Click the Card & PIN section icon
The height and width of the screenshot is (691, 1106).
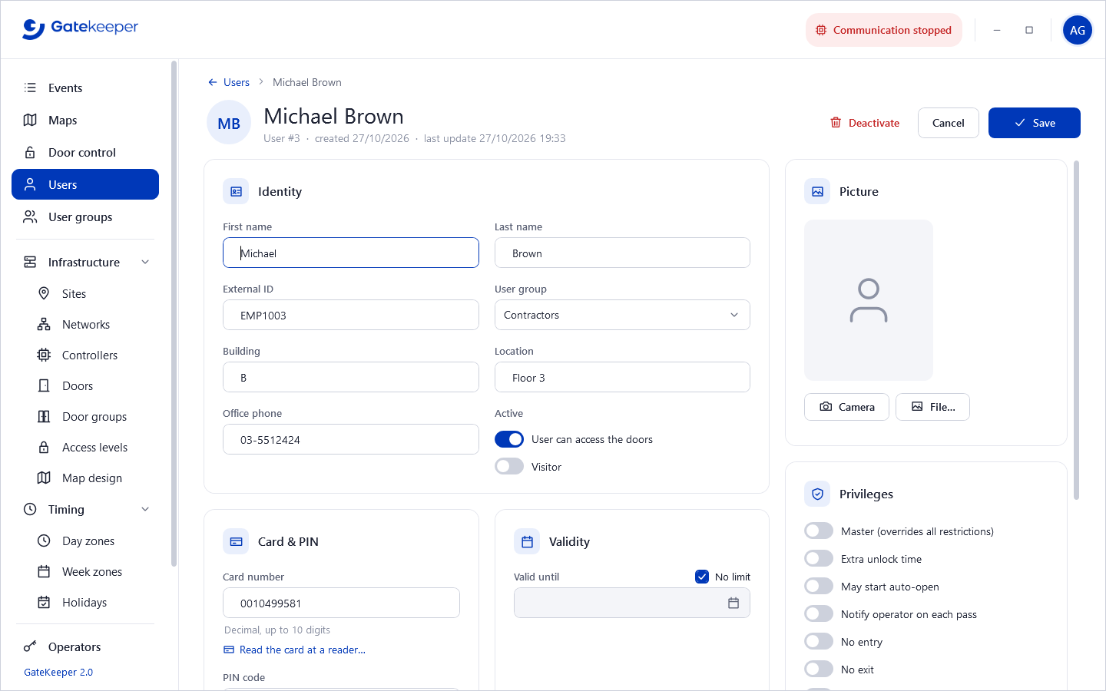coord(236,541)
